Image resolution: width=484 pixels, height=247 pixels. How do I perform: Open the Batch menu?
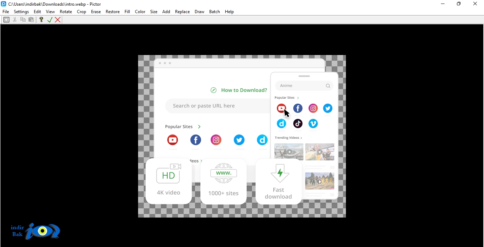coord(215,12)
